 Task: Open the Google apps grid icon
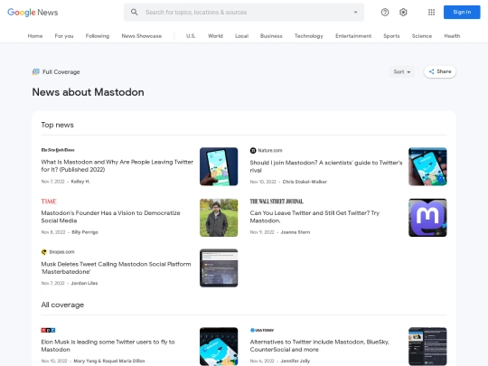click(431, 12)
